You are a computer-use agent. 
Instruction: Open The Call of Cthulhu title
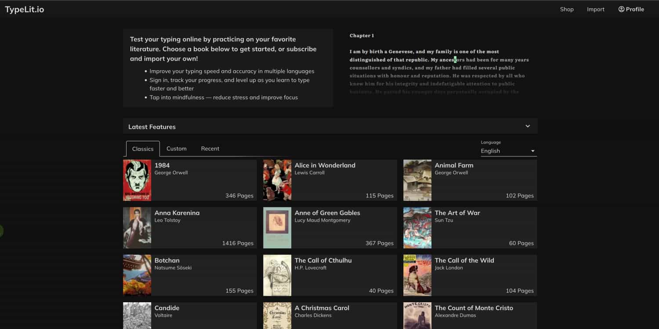[x=323, y=260]
